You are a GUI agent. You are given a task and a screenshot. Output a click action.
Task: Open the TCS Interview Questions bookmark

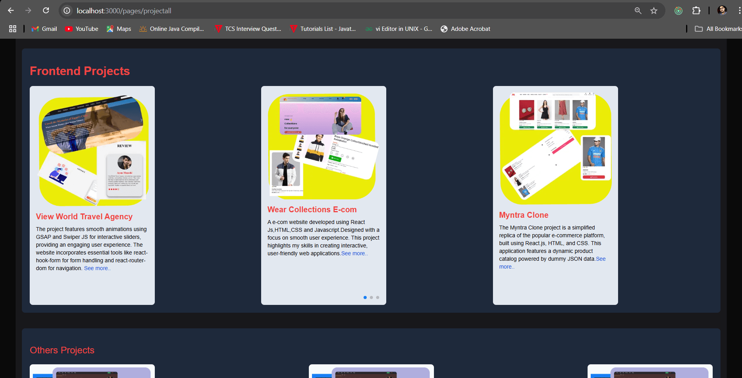[x=248, y=29]
